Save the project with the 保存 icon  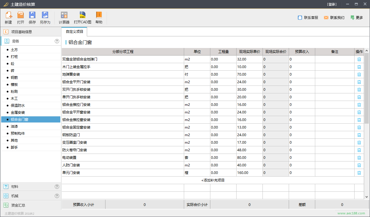coord(32,15)
